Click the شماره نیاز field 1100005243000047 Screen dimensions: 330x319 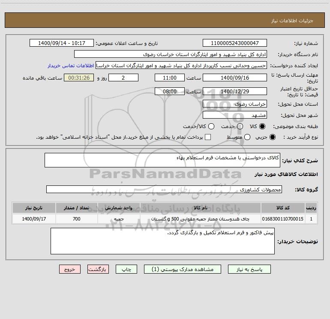[x=235, y=43]
